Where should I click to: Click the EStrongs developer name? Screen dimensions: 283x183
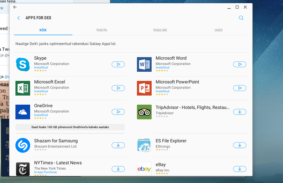coord(163,146)
